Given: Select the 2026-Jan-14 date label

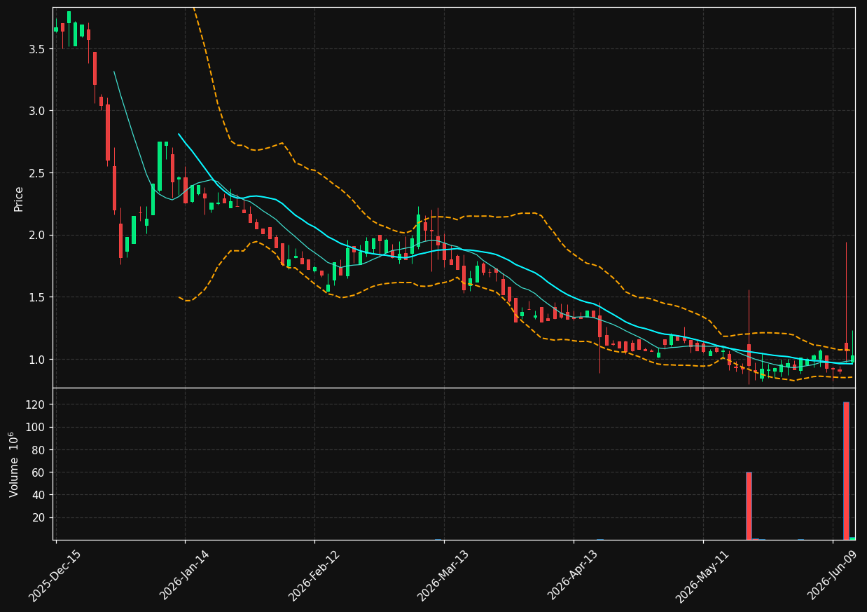Looking at the screenshot, I should click(x=184, y=576).
